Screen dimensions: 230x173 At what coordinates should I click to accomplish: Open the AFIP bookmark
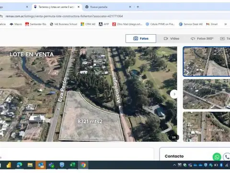coord(104,24)
